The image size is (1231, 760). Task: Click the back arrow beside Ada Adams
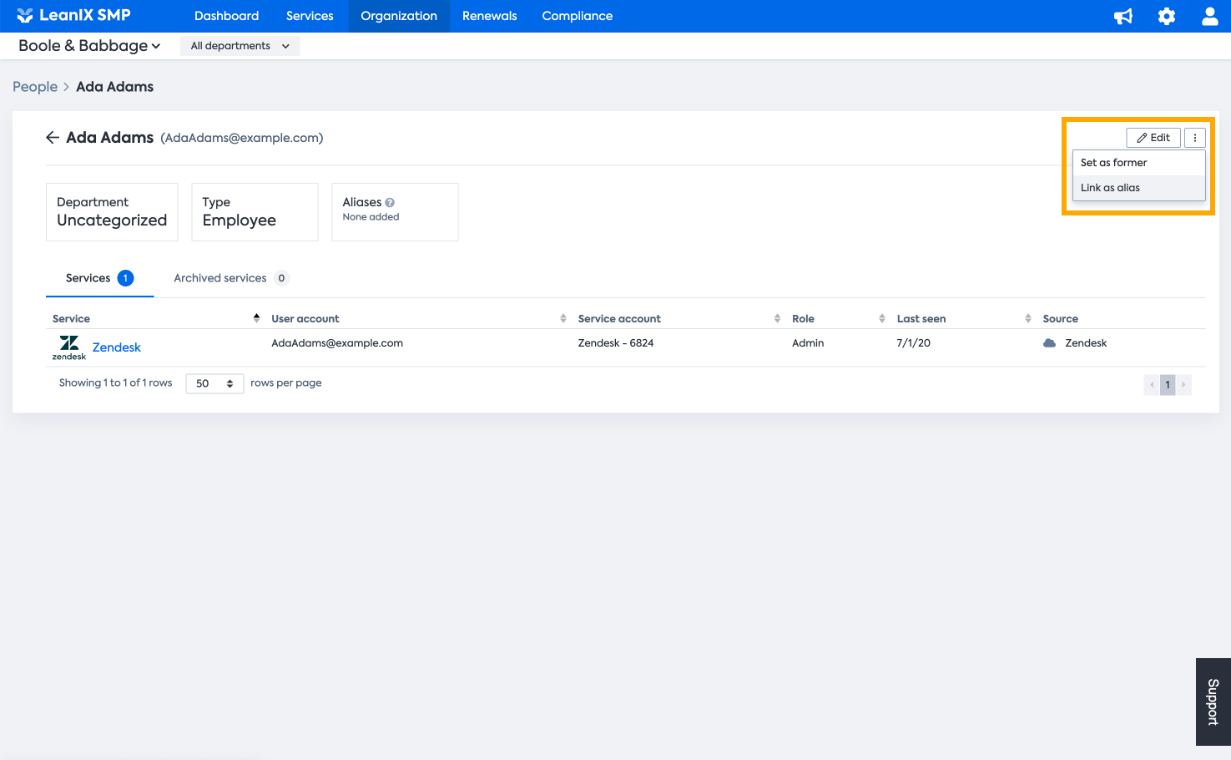pyautogui.click(x=53, y=138)
